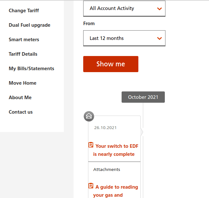Select Move Home menu item
The height and width of the screenshot is (198, 209).
click(23, 83)
